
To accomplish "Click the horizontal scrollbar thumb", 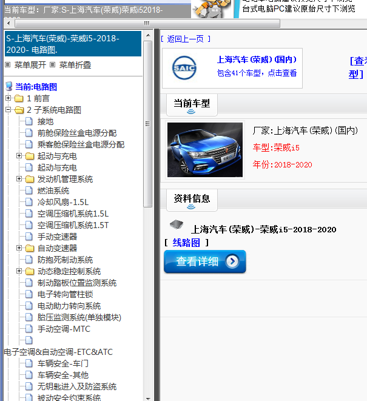I will [147, 24].
